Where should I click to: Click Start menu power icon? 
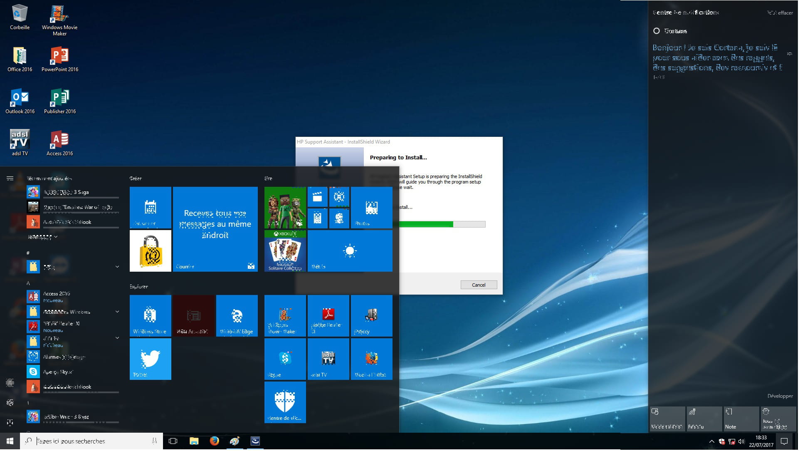[10, 423]
